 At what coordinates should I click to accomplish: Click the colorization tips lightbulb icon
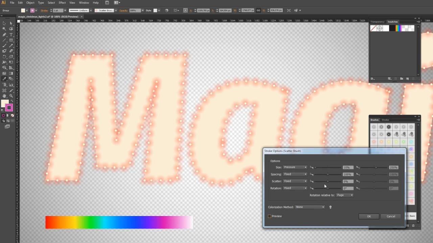click(x=331, y=207)
